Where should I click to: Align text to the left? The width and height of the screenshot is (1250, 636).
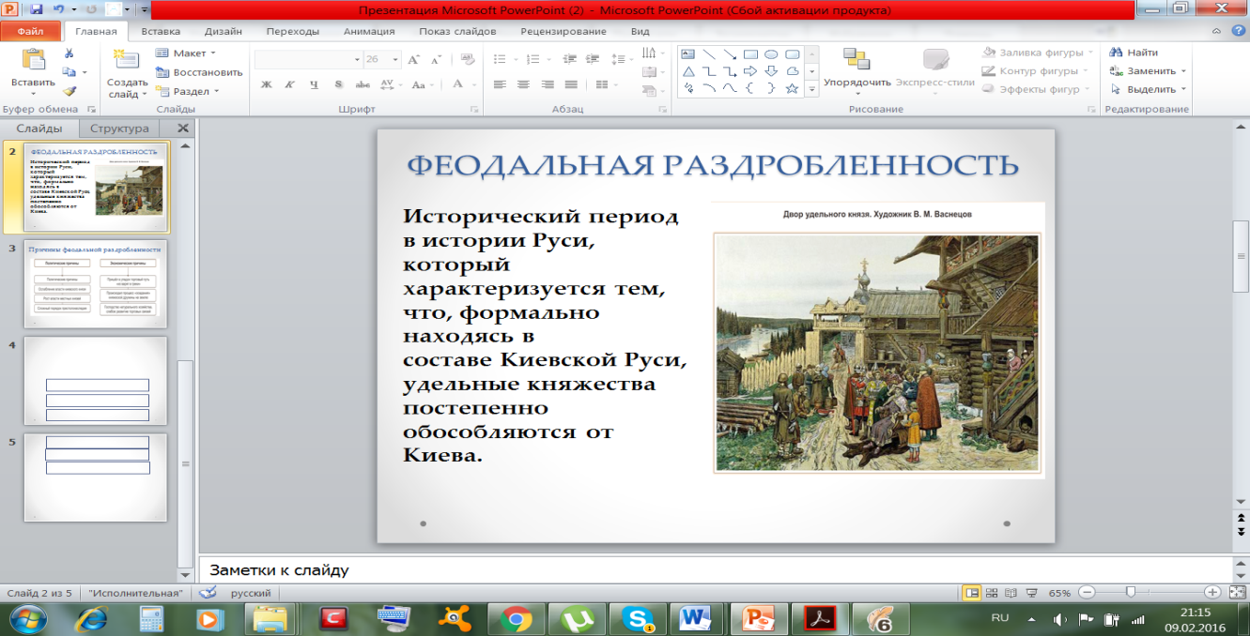tap(500, 84)
